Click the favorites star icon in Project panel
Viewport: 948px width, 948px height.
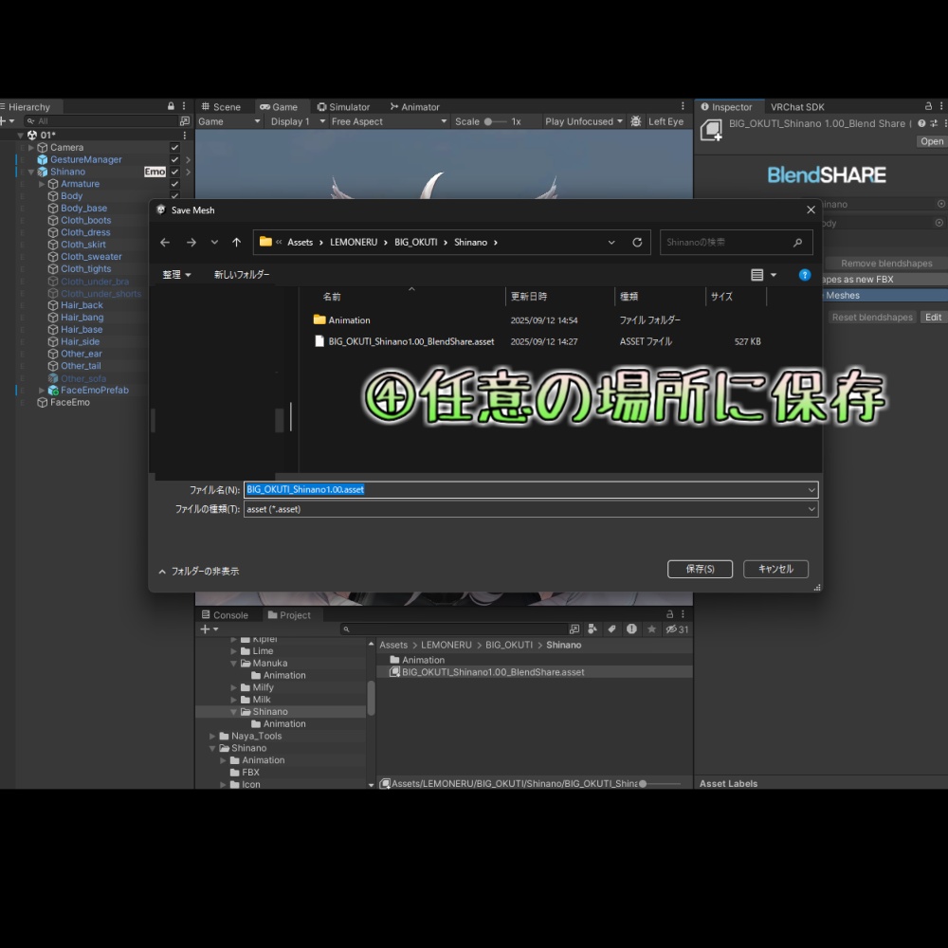coord(652,629)
